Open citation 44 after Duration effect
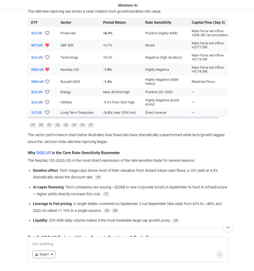The width and height of the screenshot is (254, 271). 98,177
